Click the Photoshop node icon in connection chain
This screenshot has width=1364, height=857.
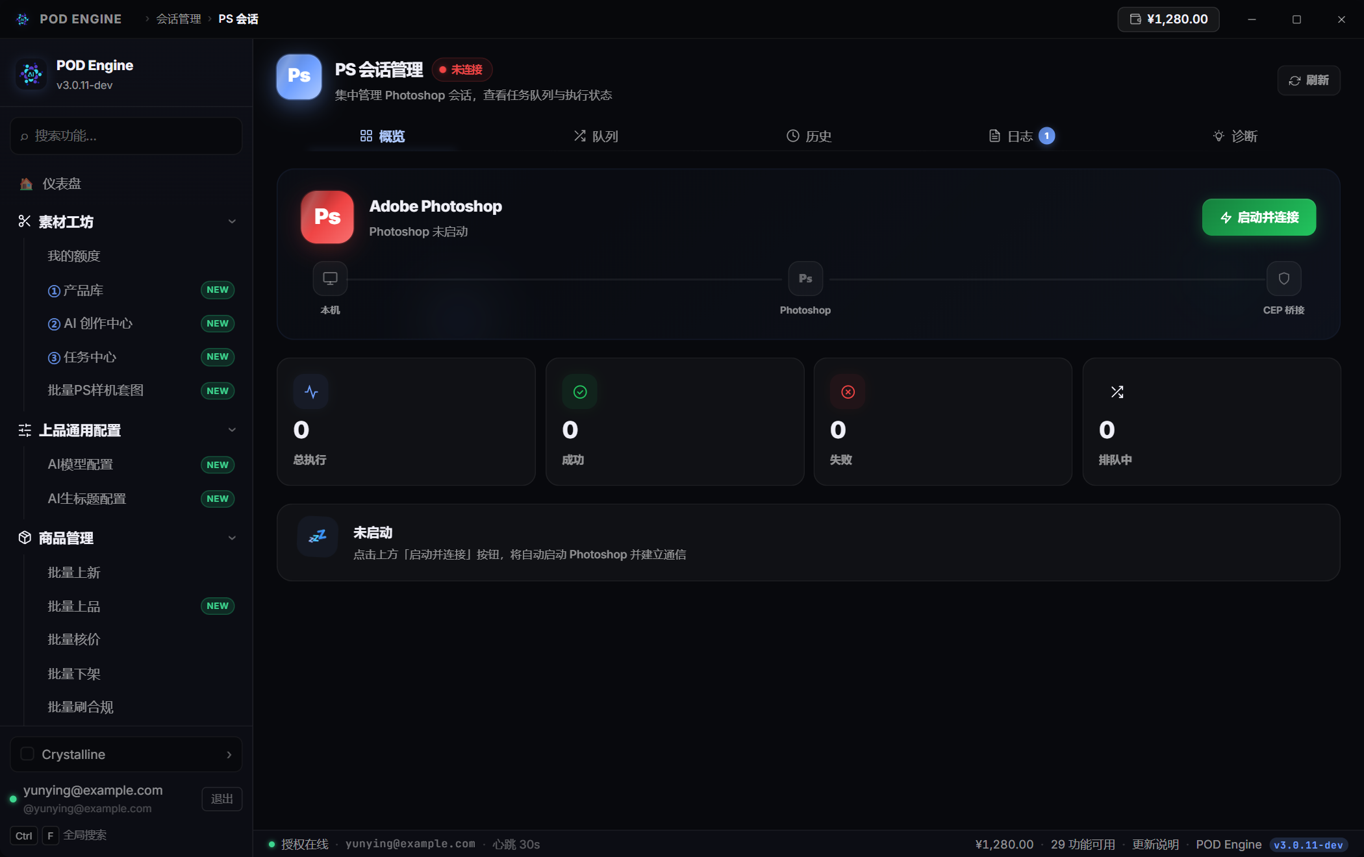805,279
